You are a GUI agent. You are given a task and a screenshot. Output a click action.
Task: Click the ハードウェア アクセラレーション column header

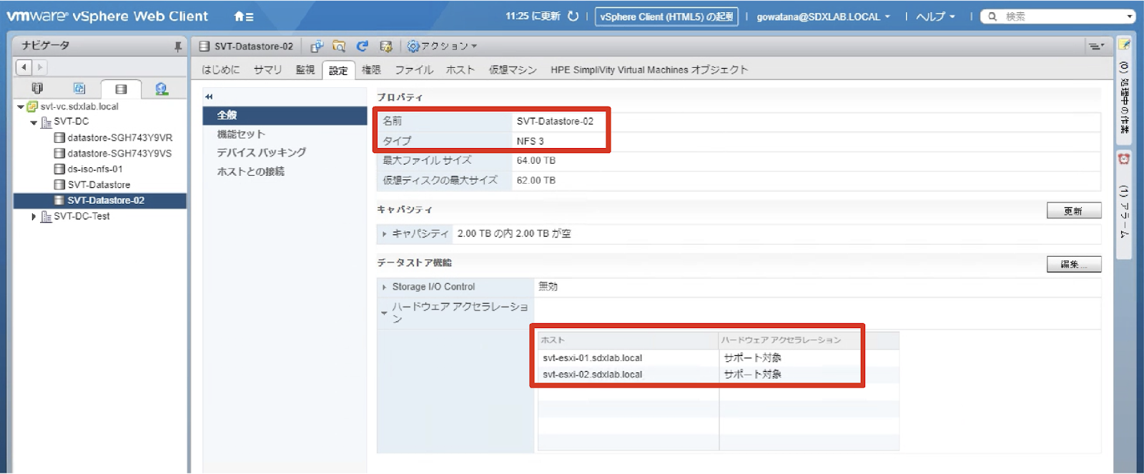click(x=809, y=340)
